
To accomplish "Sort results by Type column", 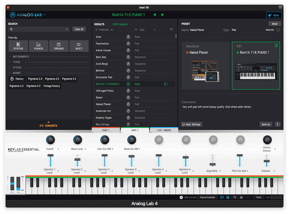I will point(142,30).
